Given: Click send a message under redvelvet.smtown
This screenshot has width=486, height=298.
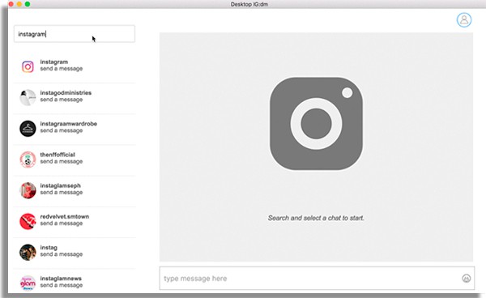Looking at the screenshot, I should (62, 223).
